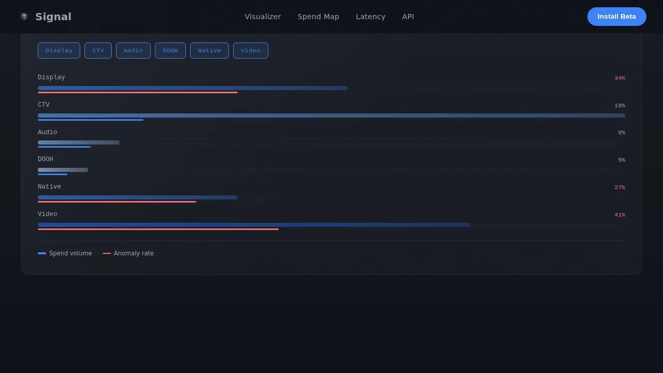
Task: Toggle the CTV filter chip
Action: tap(98, 51)
